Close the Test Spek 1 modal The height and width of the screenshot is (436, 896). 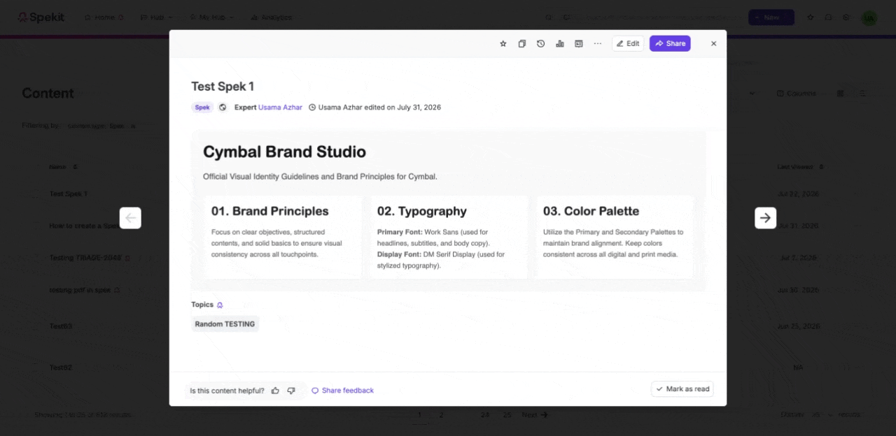coord(713,43)
